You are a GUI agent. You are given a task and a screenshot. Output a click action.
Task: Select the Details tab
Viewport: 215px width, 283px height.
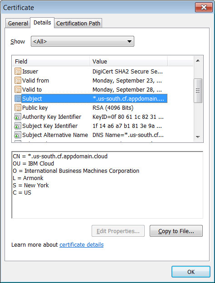[x=42, y=23]
